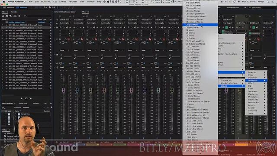
Task: Click Insert into Multitrack icon in Files panel
Action: [15, 16]
